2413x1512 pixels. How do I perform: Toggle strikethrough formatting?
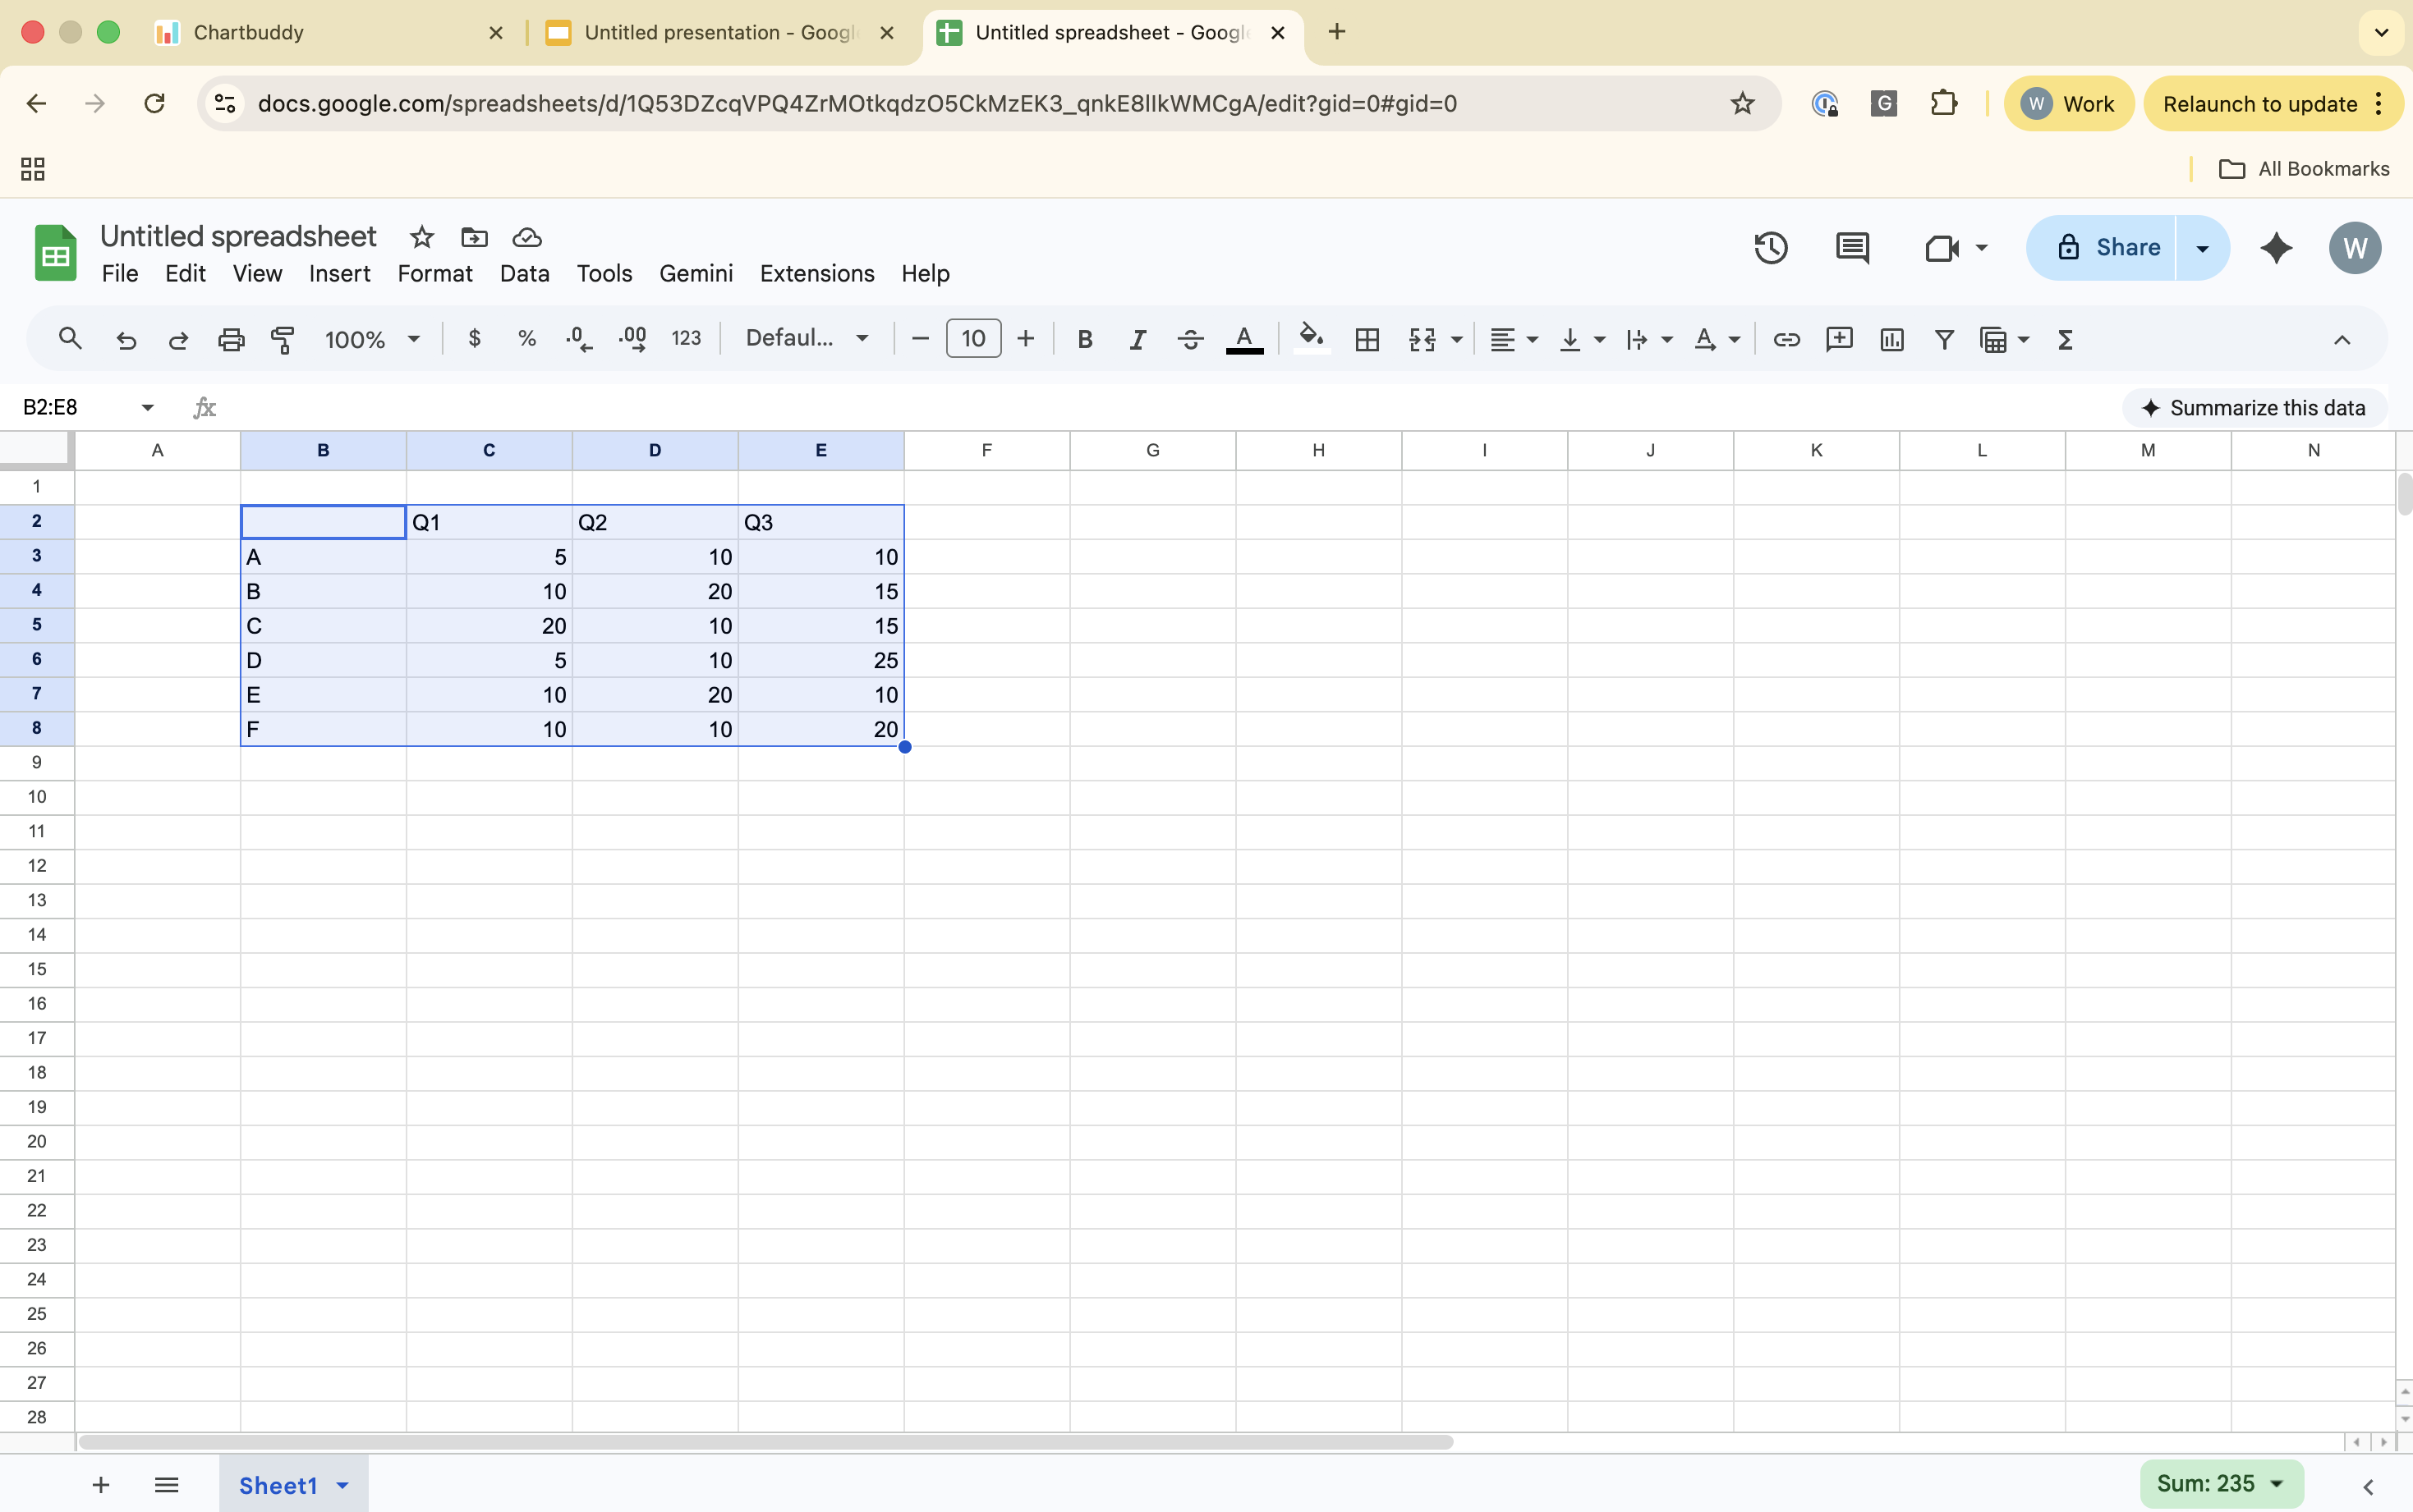tap(1189, 339)
